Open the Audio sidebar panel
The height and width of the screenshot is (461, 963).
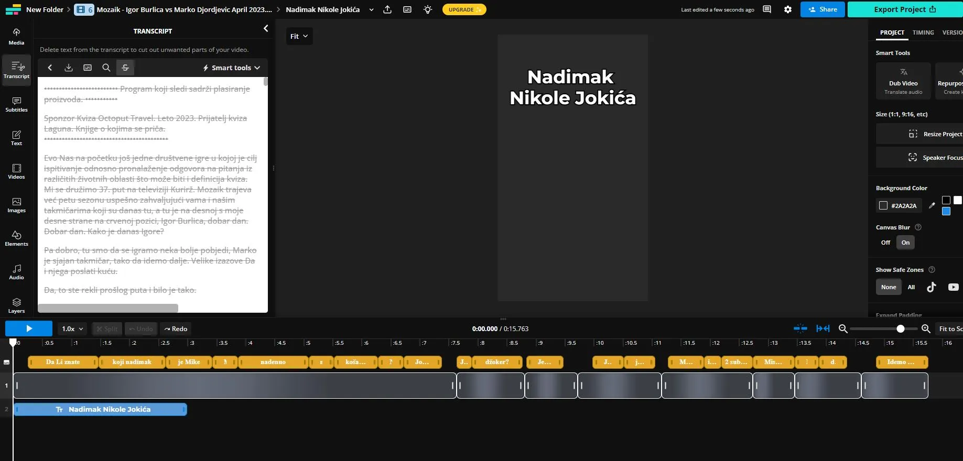(16, 272)
